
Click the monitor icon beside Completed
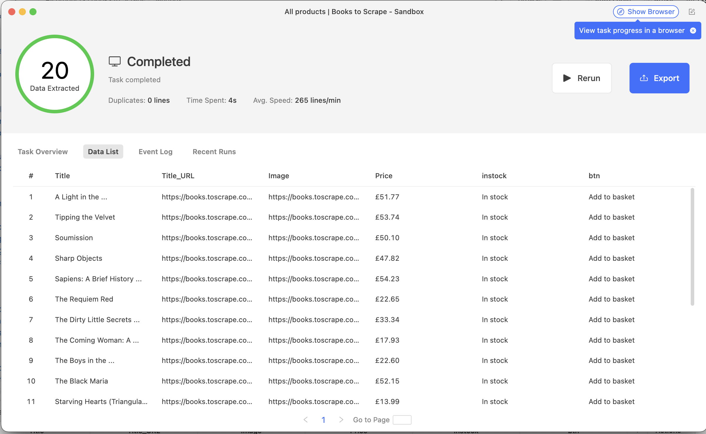tap(114, 61)
